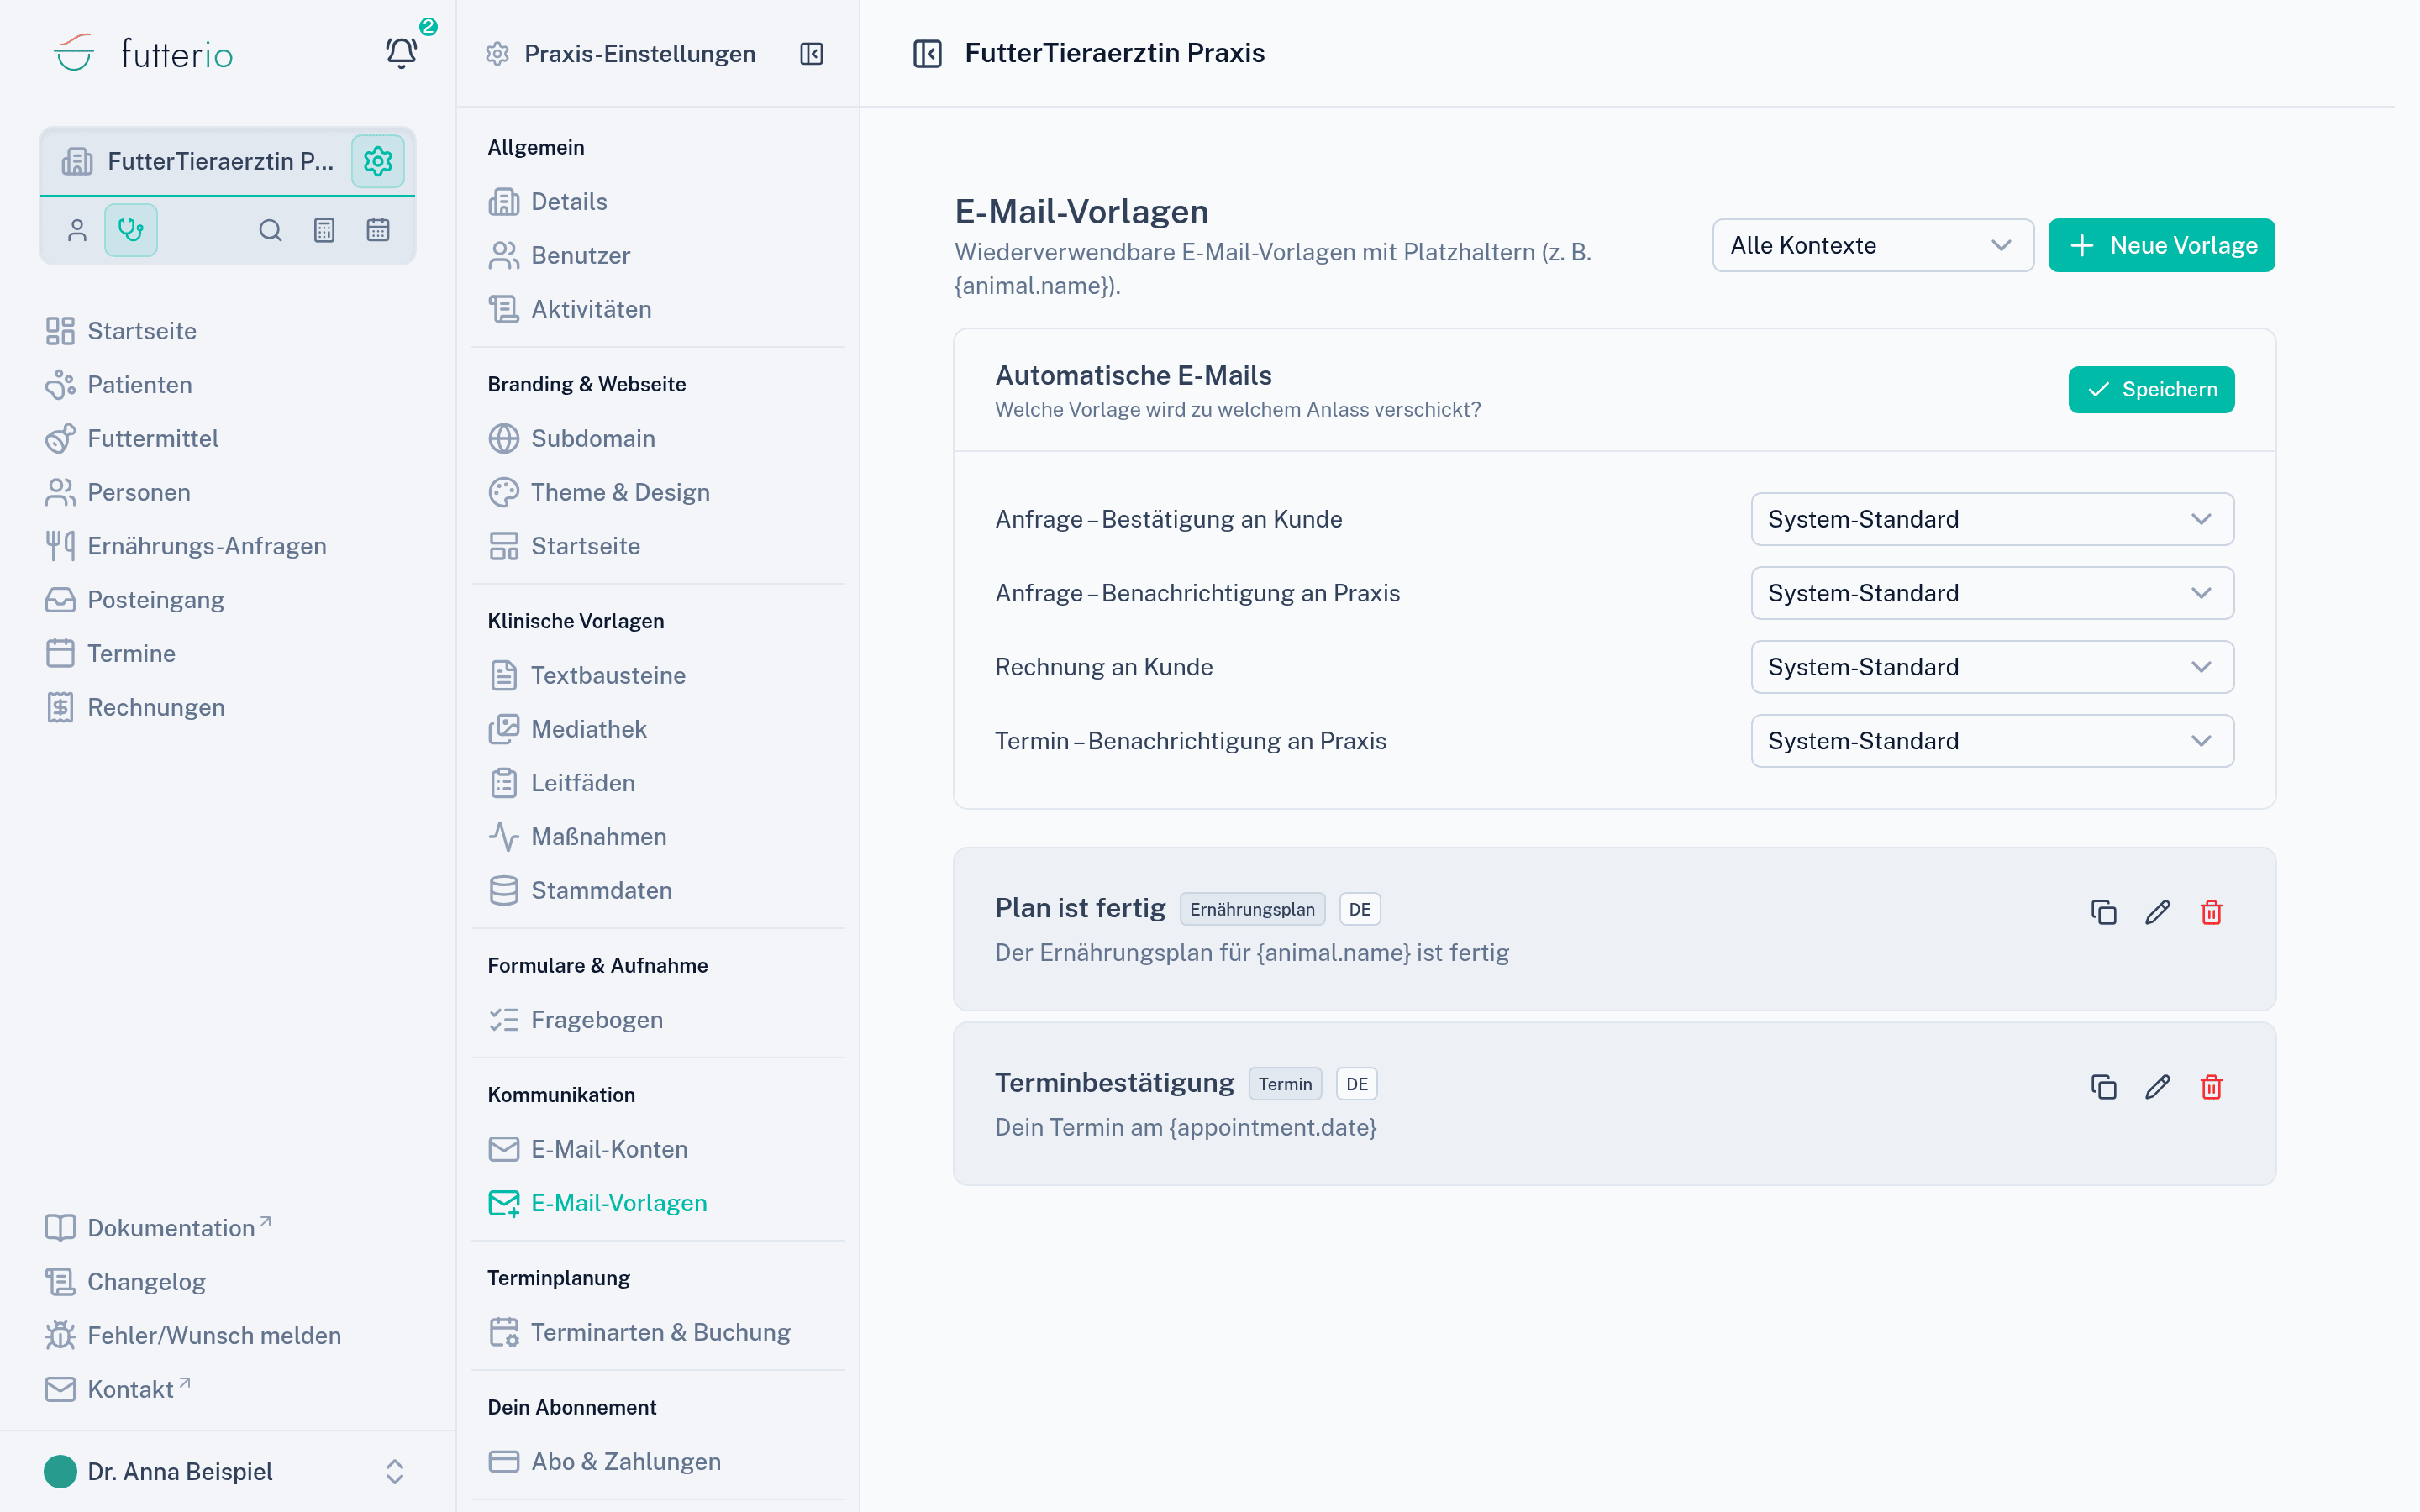Open Terminarten & Buchung settings
This screenshot has height=1512, width=2420.
coord(640,1332)
